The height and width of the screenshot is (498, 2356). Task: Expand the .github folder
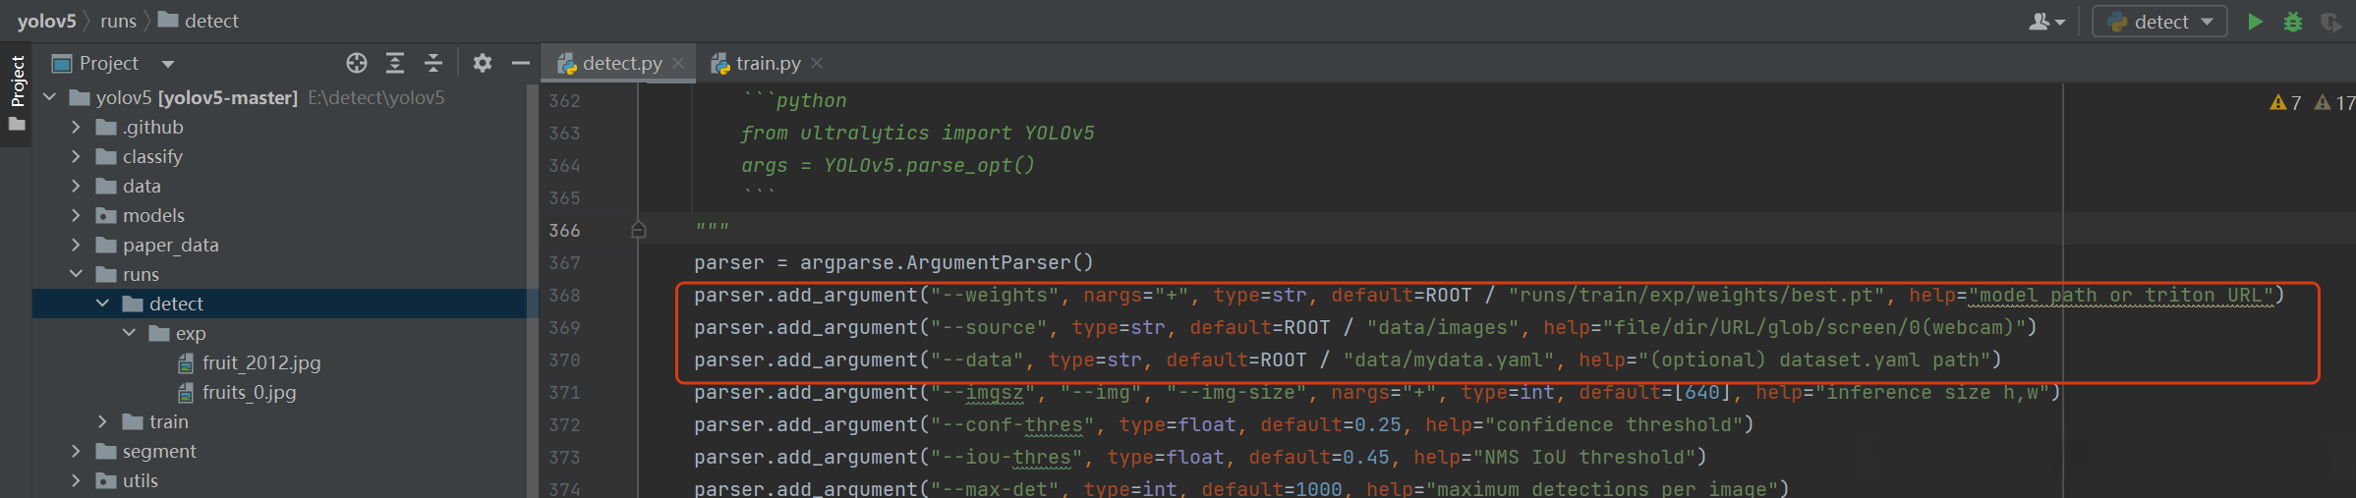click(x=76, y=127)
